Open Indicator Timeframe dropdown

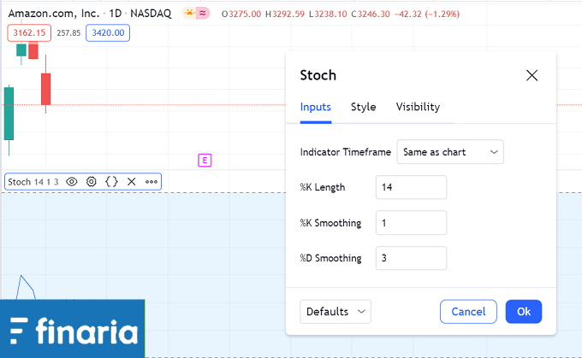point(450,152)
